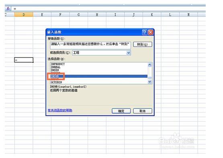Click function list scroll up arrow
Image resolution: width=223 pixels, height=158 pixels.
pos(149,65)
